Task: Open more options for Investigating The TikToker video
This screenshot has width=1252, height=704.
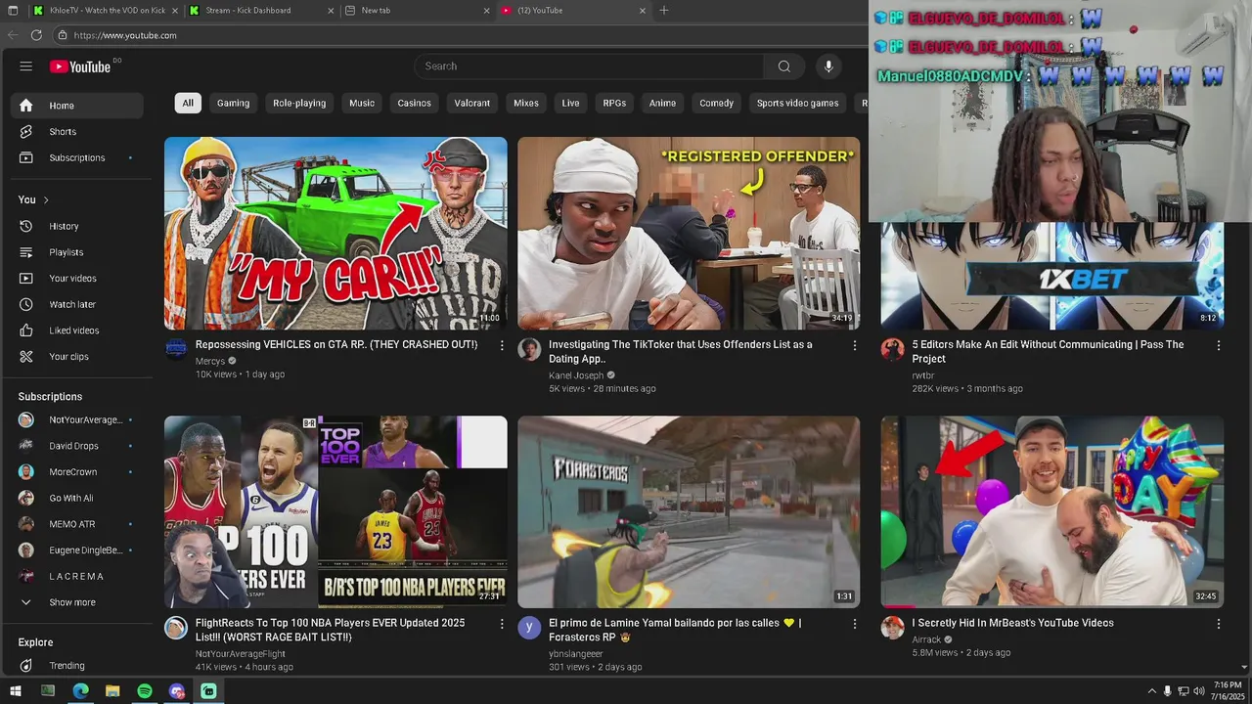Action: [x=854, y=345]
